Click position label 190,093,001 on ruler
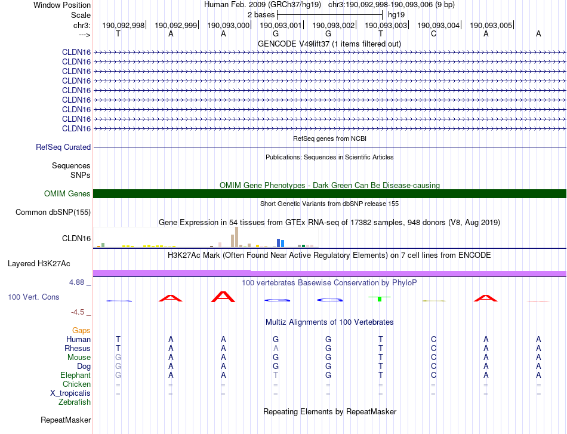Screen dimensions: 567x434 click(x=281, y=25)
